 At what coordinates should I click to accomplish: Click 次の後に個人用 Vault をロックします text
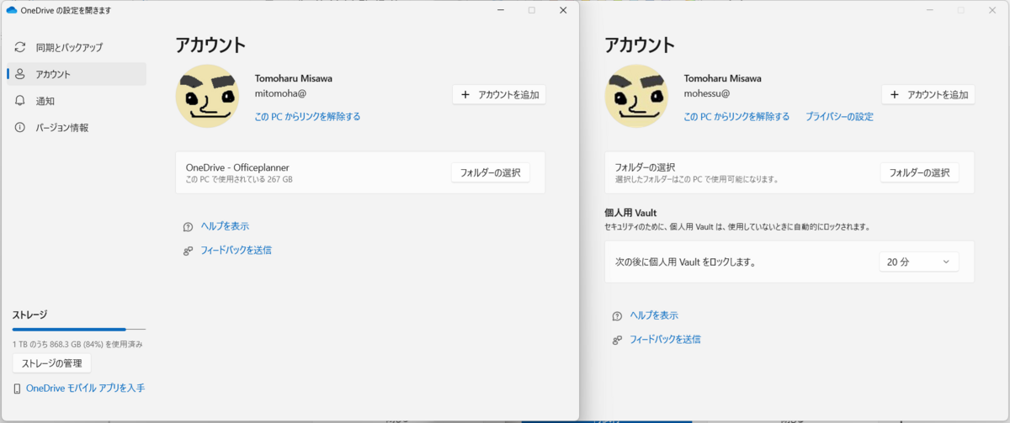pyautogui.click(x=685, y=262)
